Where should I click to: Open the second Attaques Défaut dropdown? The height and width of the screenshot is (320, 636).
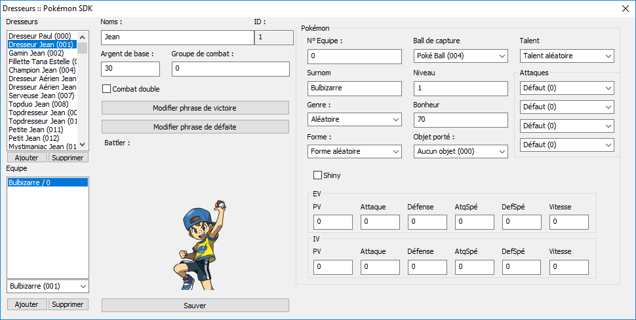click(x=567, y=107)
